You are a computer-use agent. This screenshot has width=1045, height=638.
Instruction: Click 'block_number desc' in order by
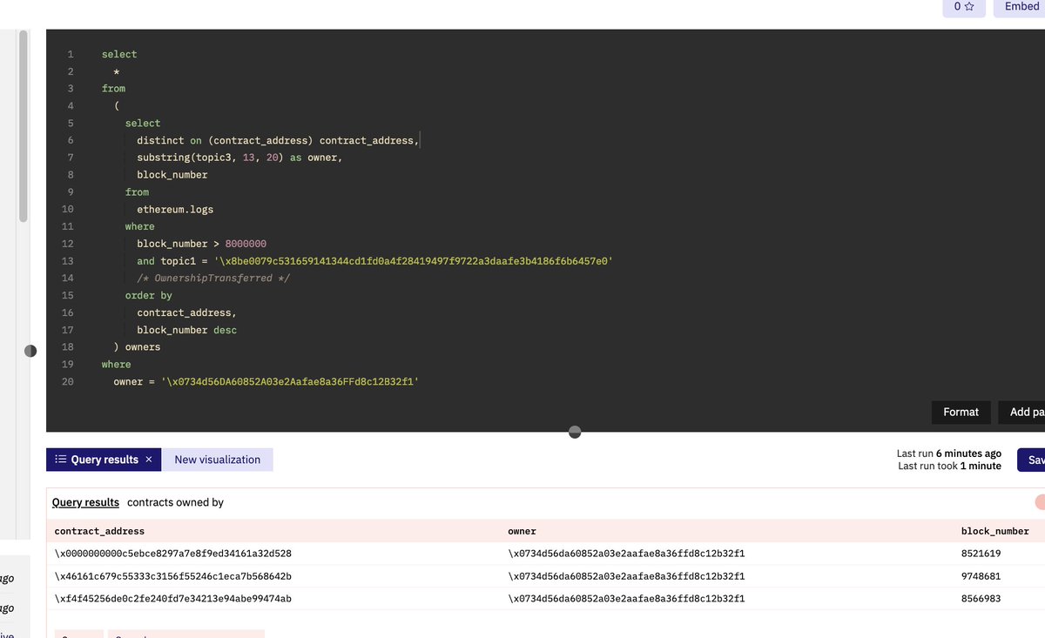point(186,330)
